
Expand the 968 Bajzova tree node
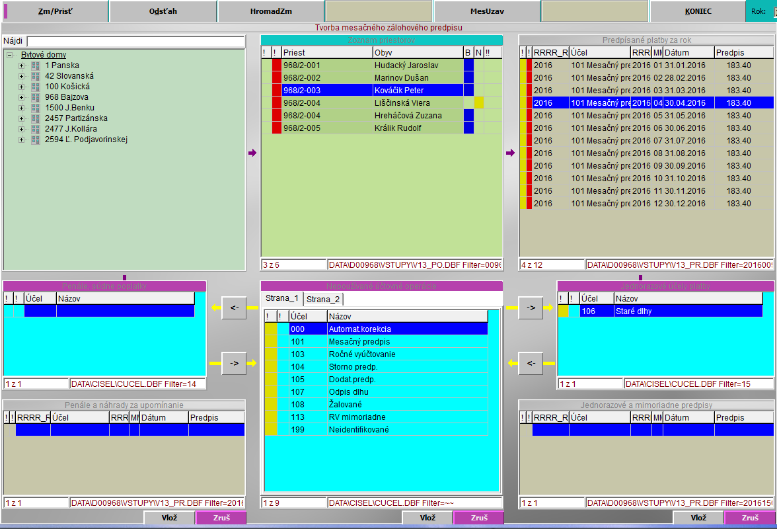pyautogui.click(x=21, y=97)
